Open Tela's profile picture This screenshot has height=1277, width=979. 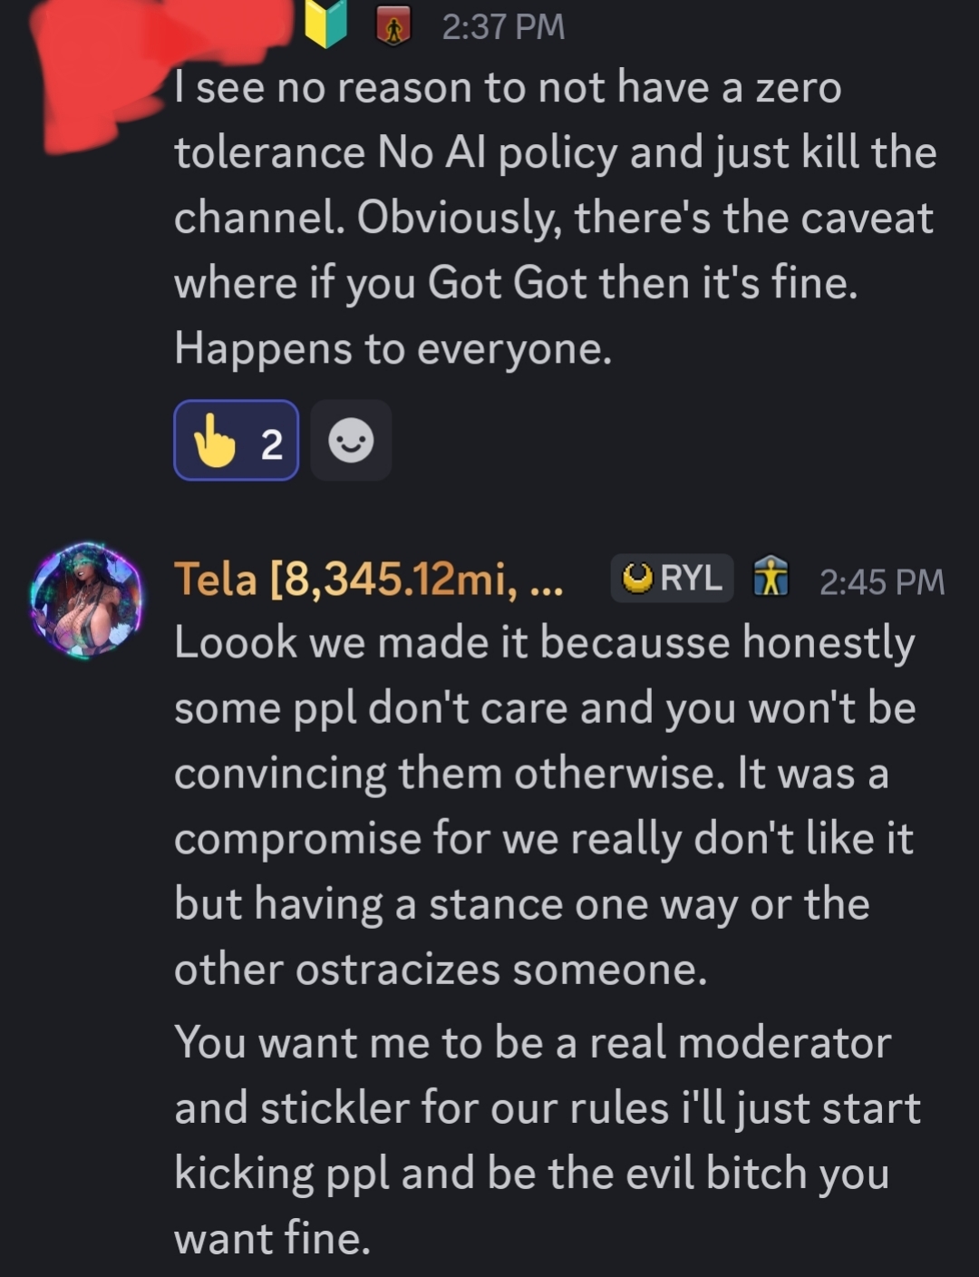86,601
